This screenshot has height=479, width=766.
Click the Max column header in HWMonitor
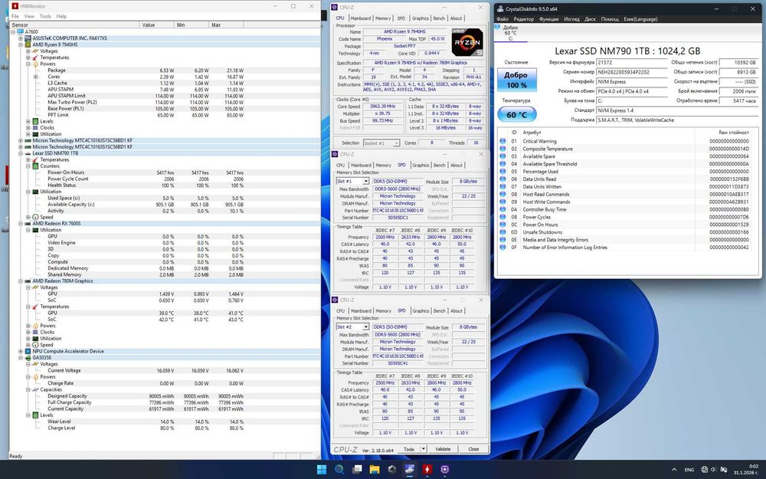(226, 25)
